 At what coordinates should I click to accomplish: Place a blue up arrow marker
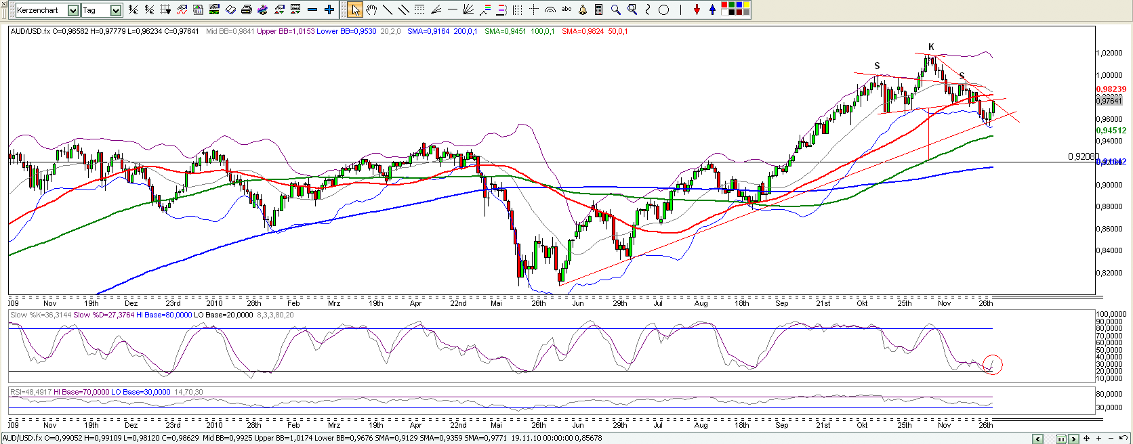click(712, 9)
